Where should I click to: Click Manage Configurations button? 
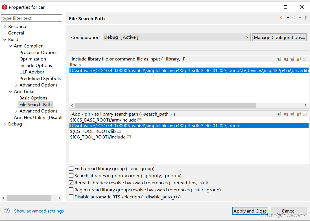[279, 37]
